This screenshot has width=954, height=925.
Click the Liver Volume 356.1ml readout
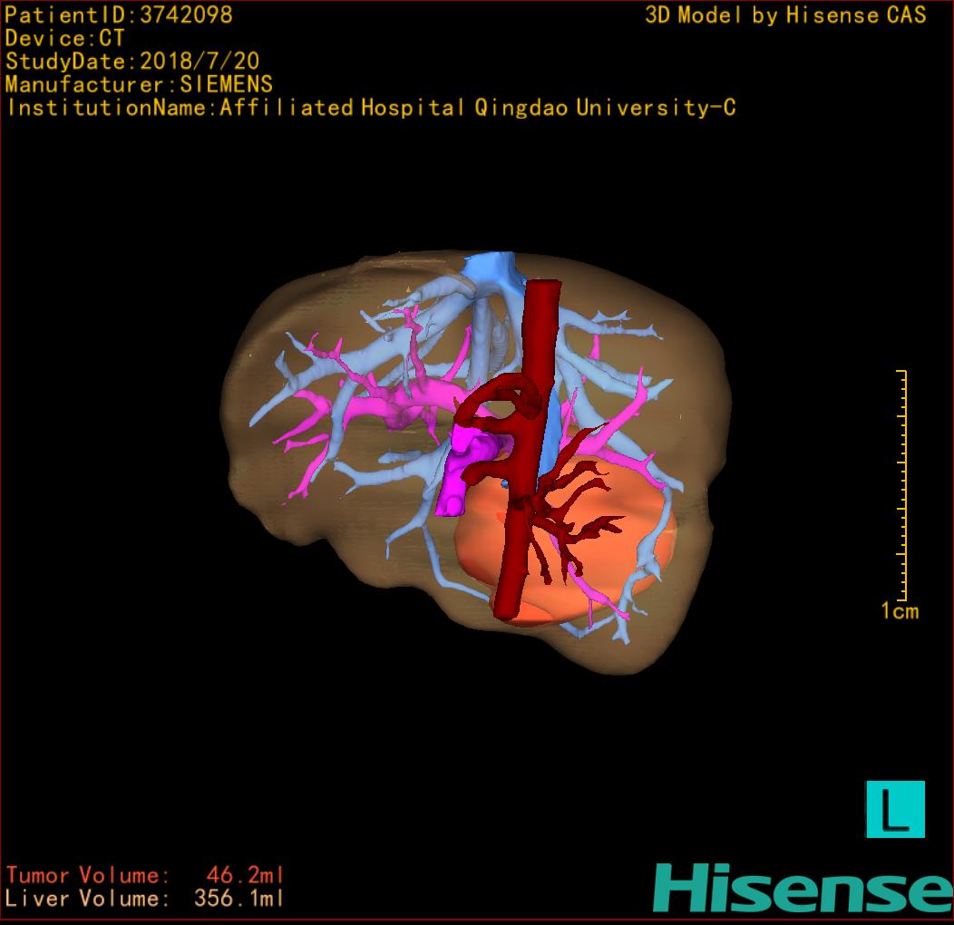point(145,899)
